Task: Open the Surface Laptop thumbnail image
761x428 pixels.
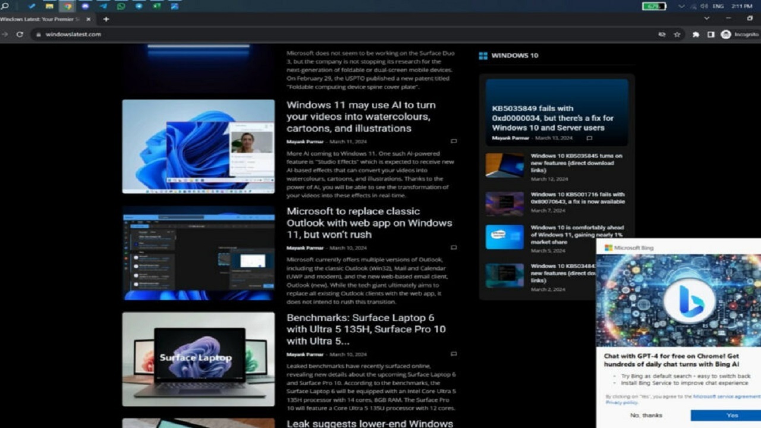Action: click(199, 359)
